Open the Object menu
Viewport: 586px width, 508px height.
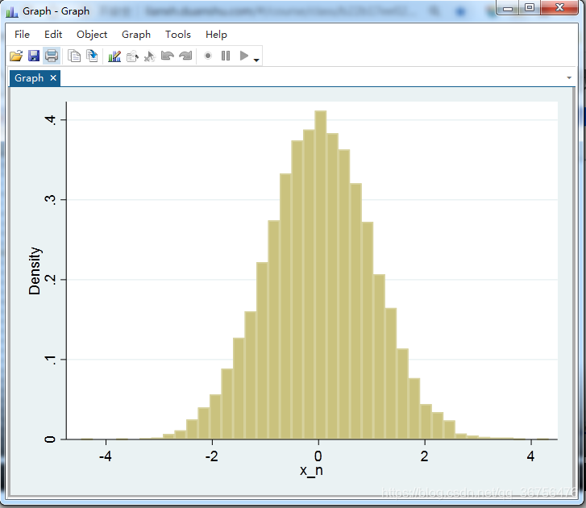click(x=92, y=35)
